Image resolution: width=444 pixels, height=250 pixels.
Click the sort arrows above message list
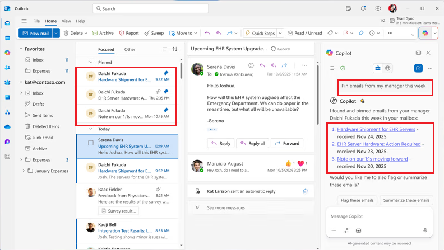click(175, 49)
